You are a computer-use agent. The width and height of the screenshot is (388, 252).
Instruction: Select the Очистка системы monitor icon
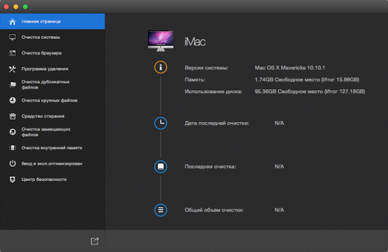pos(12,37)
